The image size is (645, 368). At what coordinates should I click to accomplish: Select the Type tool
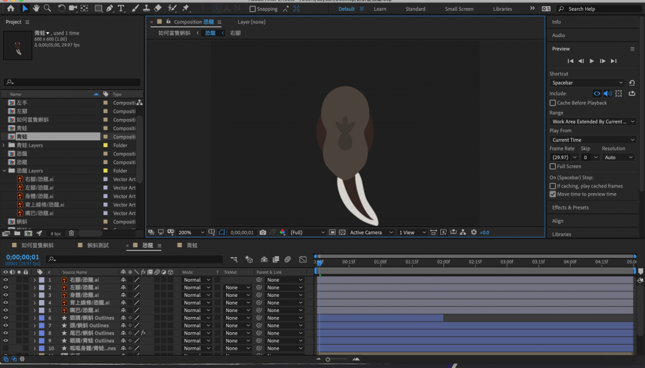121,9
